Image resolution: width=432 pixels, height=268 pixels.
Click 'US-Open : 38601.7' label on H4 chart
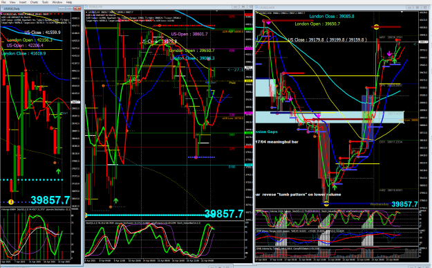click(189, 34)
